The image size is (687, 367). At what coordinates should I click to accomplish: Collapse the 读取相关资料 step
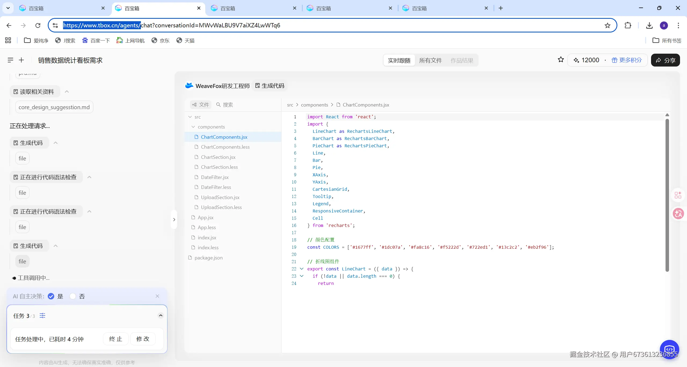[67, 92]
